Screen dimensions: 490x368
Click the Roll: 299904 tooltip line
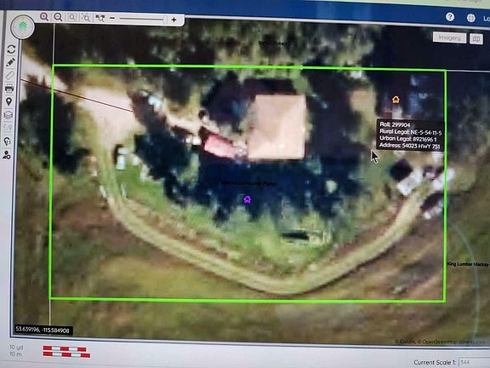pos(395,124)
